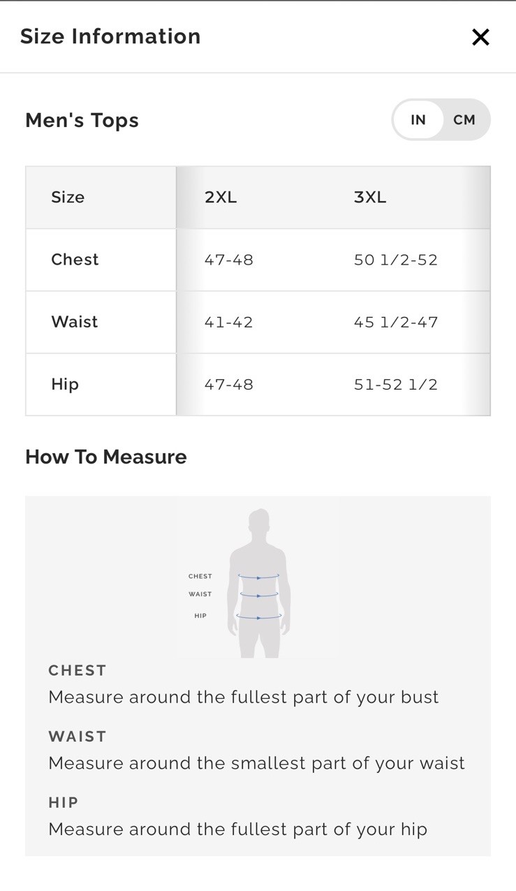Click the Men's Tops heading
The image size is (516, 891).
coord(82,120)
